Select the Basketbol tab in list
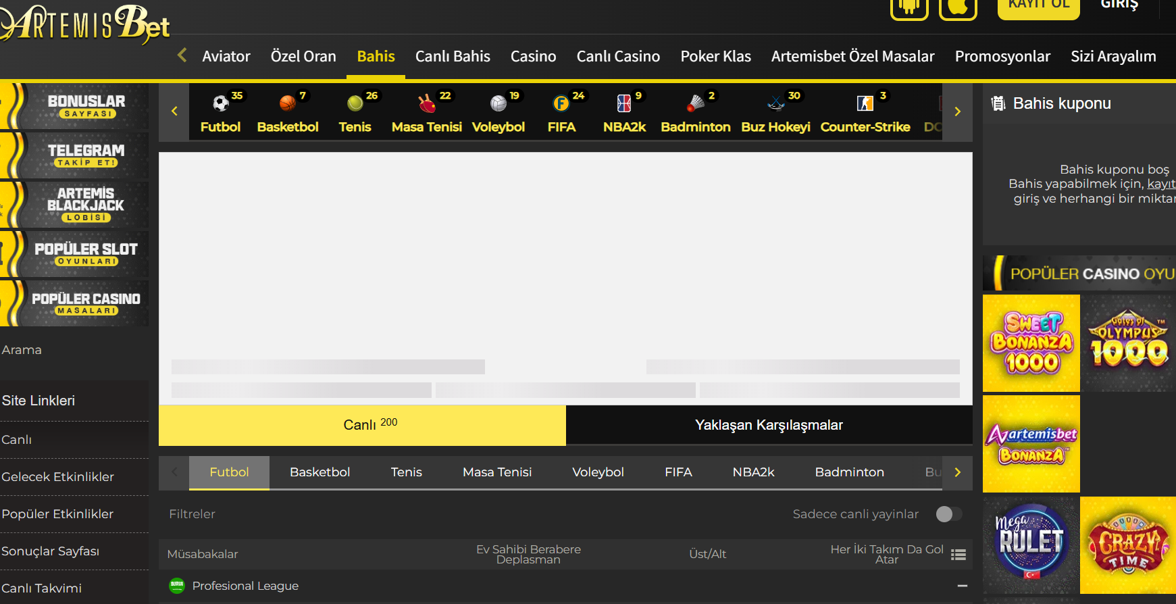 click(x=319, y=472)
